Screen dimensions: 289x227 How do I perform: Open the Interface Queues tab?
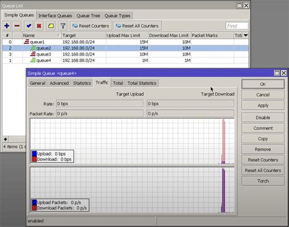55,16
